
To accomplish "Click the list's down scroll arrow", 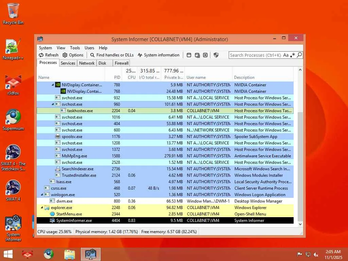I will pyautogui.click(x=300, y=224).
